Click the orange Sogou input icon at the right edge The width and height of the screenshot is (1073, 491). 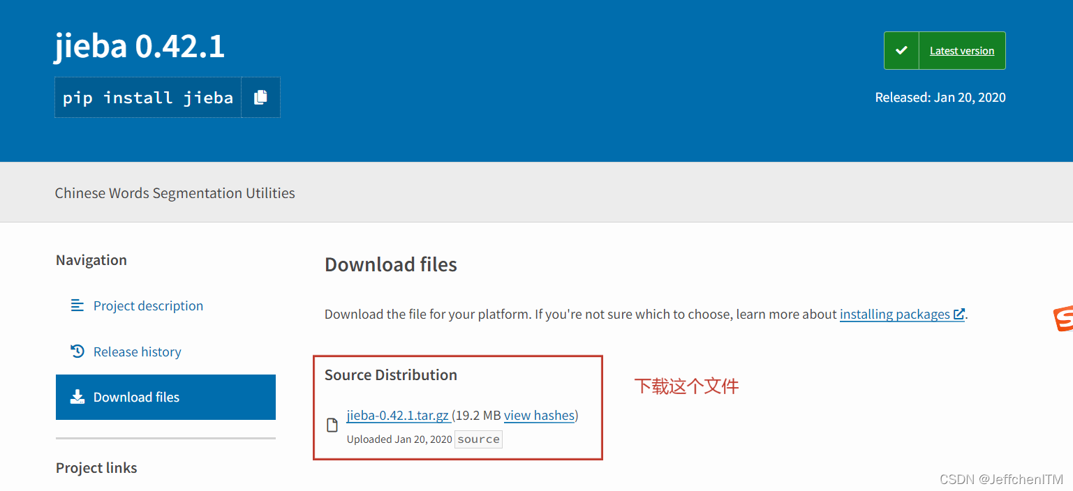pyautogui.click(x=1063, y=319)
